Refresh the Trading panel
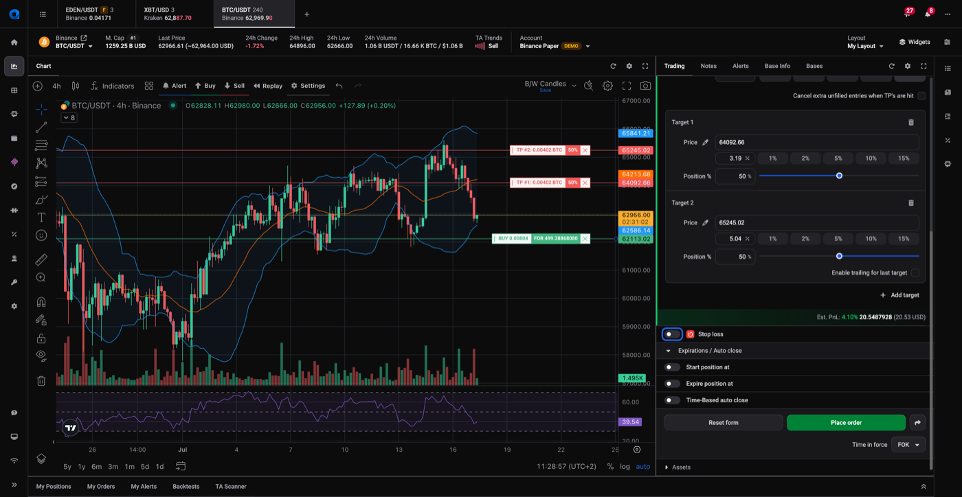 pyautogui.click(x=892, y=66)
